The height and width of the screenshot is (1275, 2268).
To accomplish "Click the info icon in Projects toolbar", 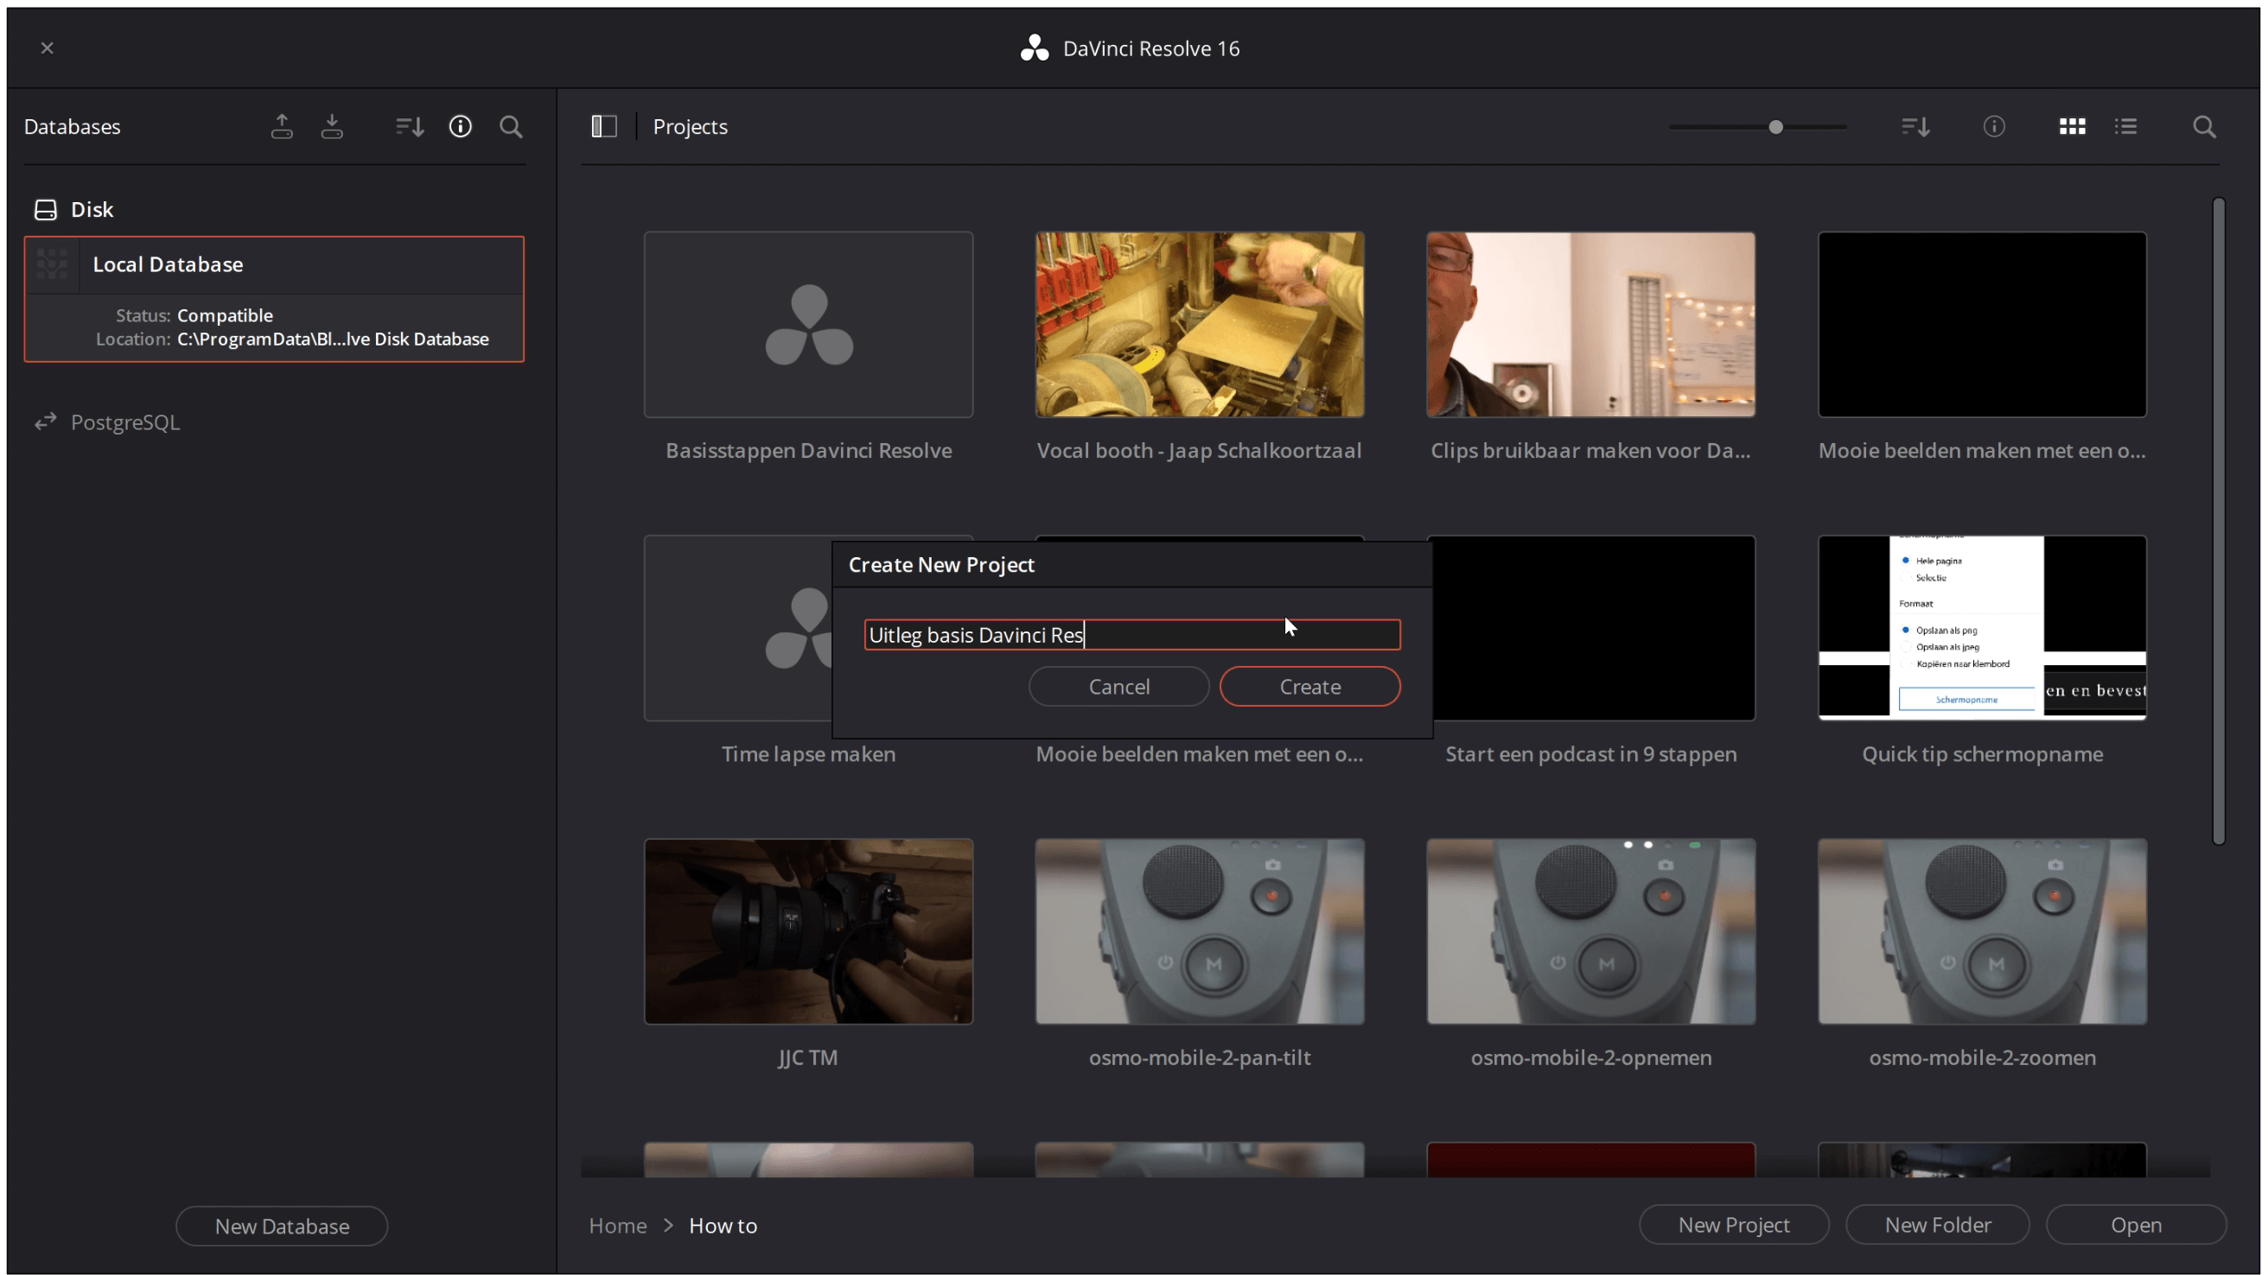I will (1994, 126).
